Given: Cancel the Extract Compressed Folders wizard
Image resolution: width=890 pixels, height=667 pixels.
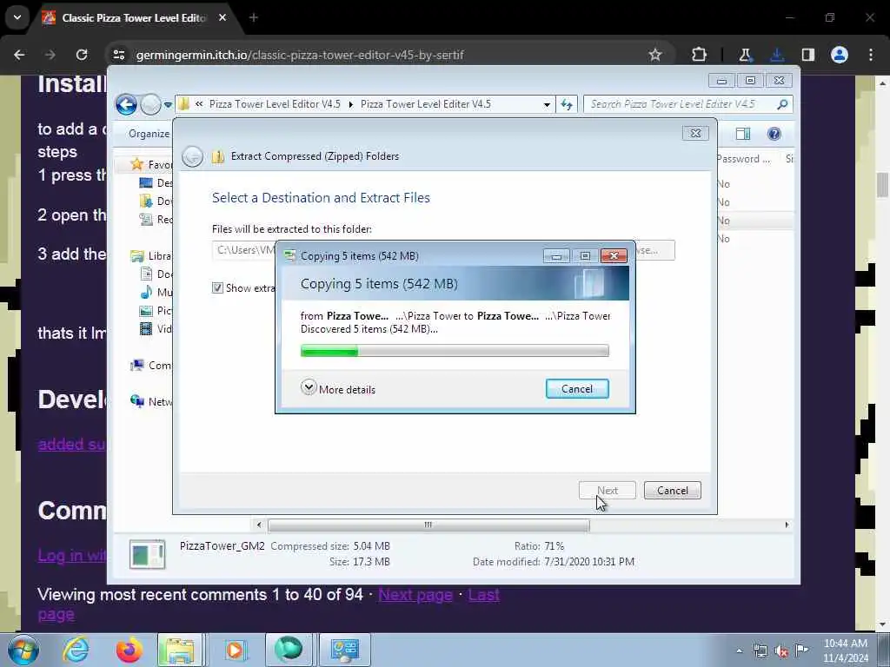Looking at the screenshot, I should pyautogui.click(x=673, y=491).
